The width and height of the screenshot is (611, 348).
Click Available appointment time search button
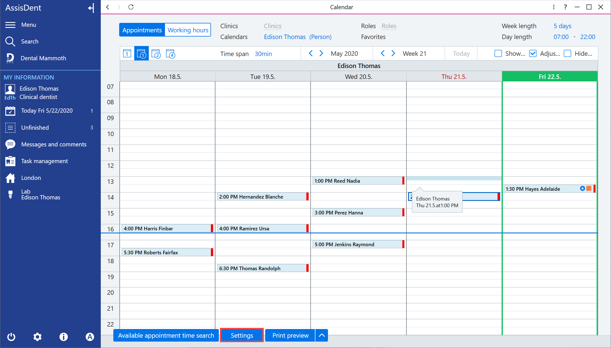pos(166,335)
